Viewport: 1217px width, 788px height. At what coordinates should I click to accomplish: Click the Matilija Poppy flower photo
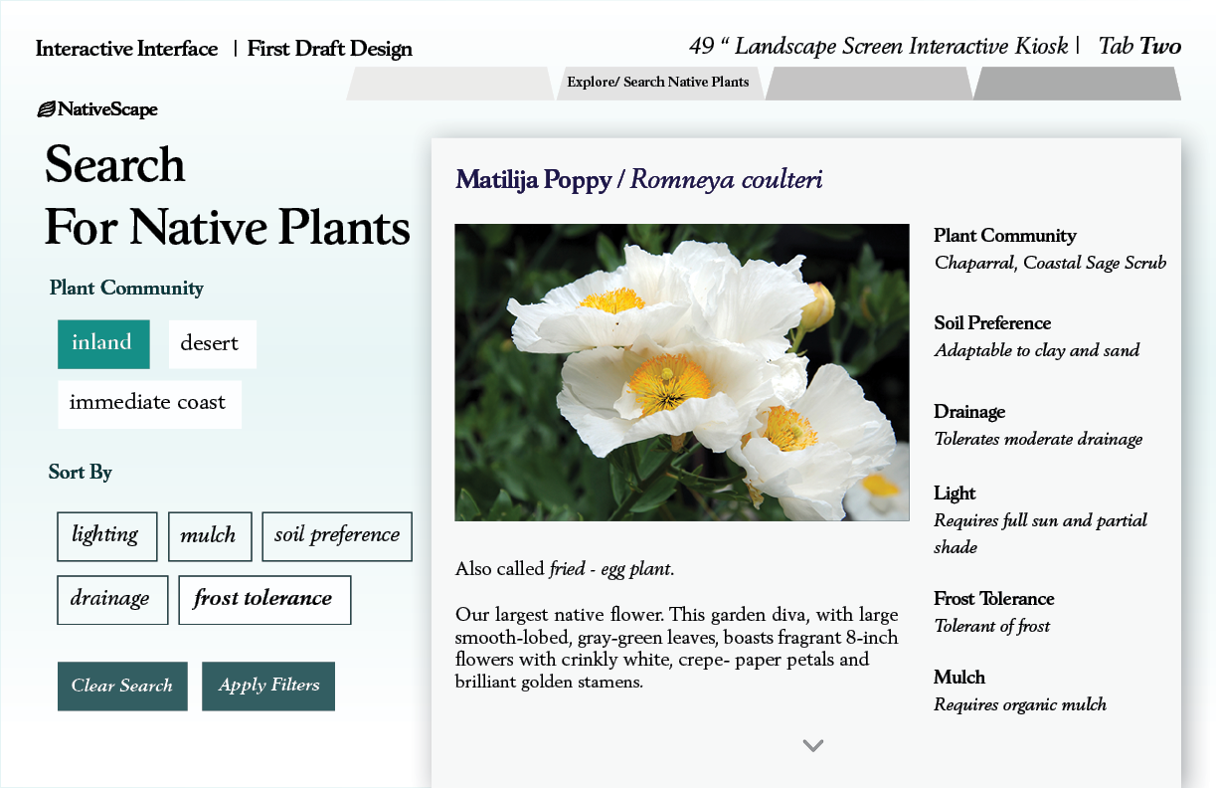coord(681,372)
